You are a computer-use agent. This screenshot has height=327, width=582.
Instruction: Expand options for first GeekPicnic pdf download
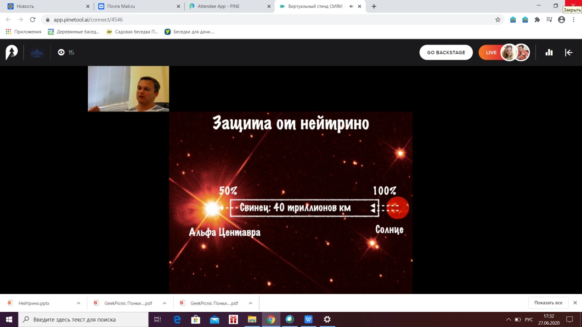(164, 303)
